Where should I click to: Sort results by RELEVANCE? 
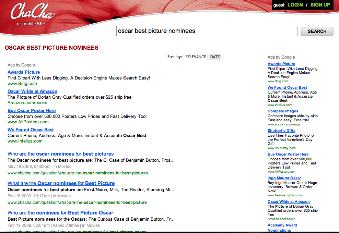[x=196, y=57]
